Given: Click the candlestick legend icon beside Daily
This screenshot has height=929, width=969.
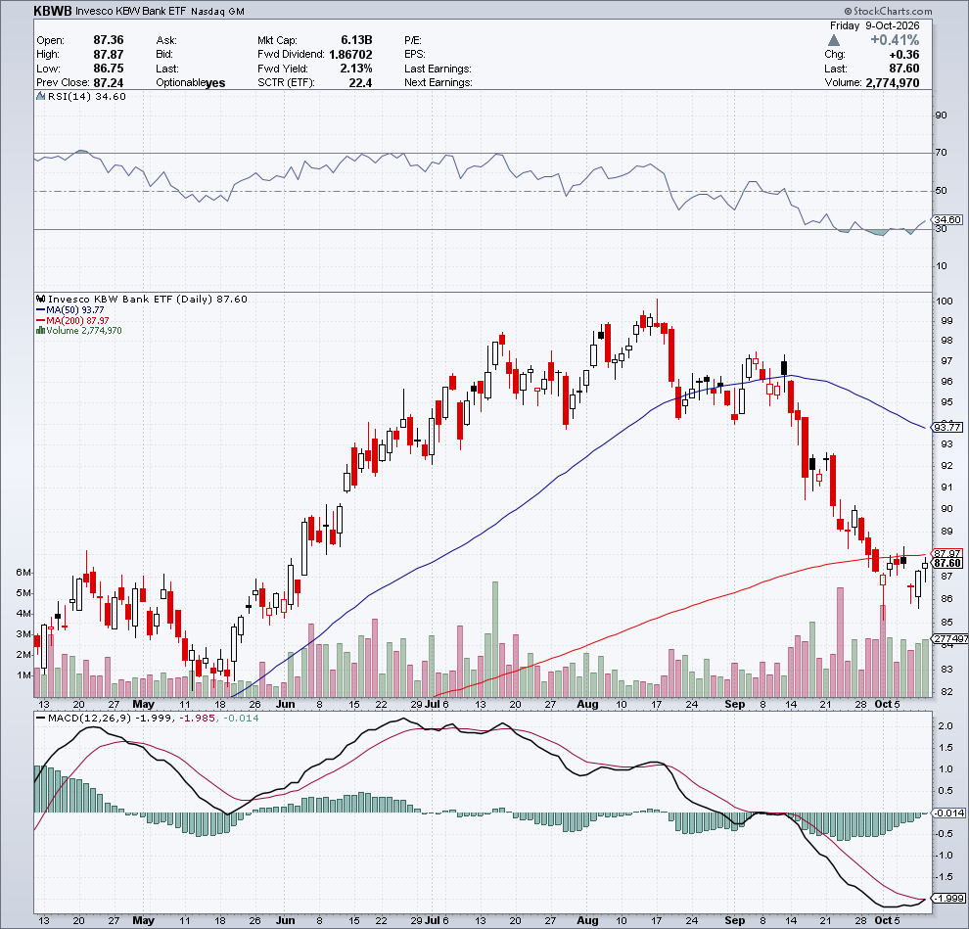Looking at the screenshot, I should (x=41, y=300).
